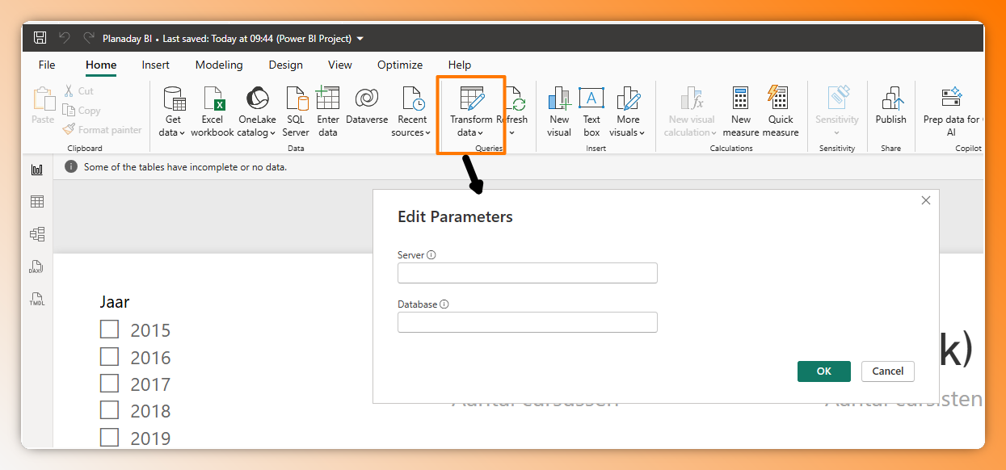1006x470 pixels.
Task: Tick the 2015 Jaar checkbox
Action: [109, 329]
